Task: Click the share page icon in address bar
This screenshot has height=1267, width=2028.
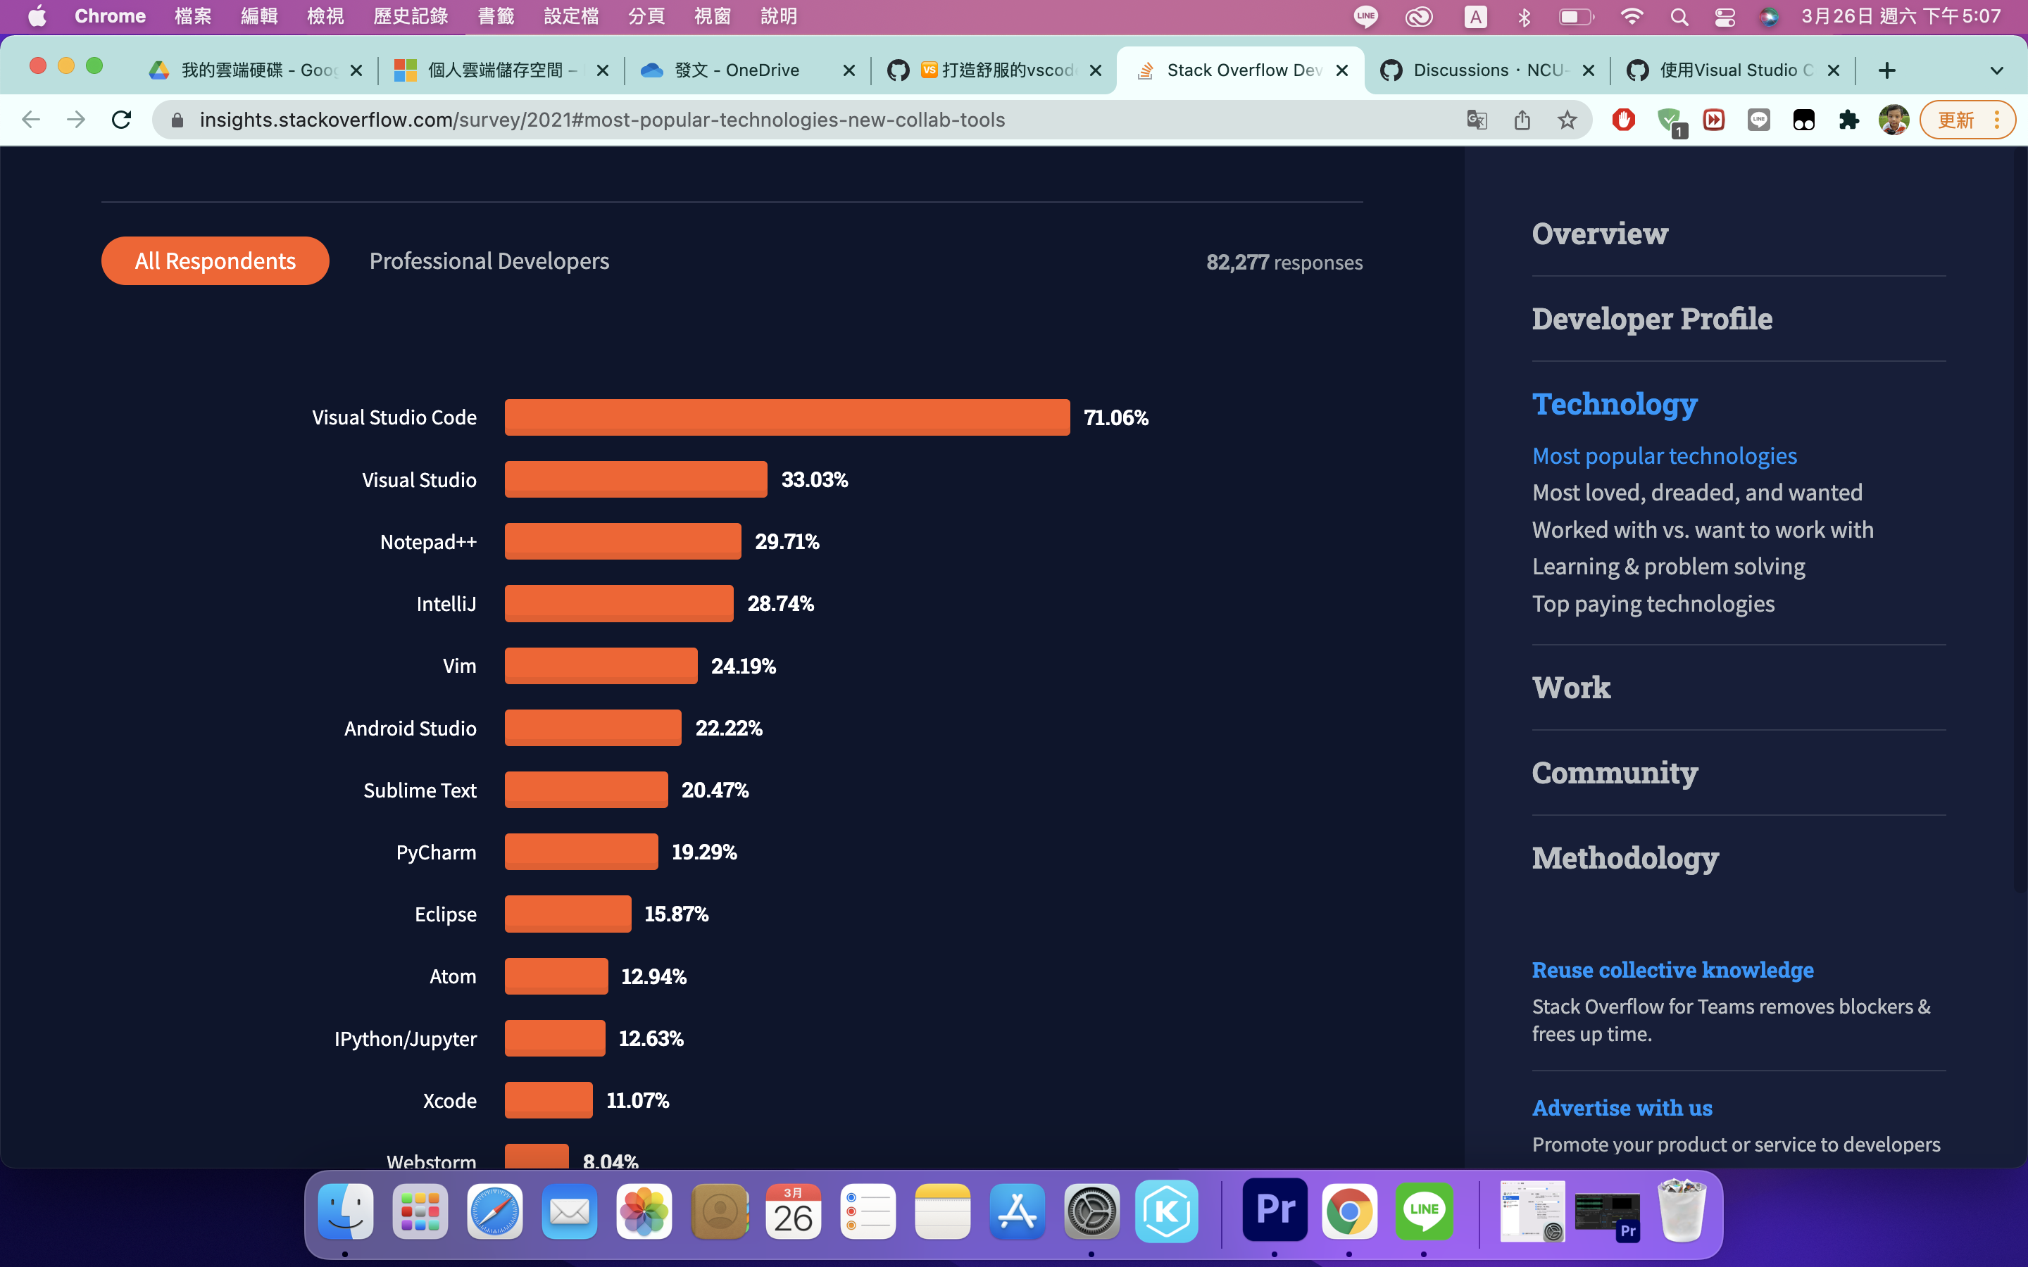Action: (1522, 120)
